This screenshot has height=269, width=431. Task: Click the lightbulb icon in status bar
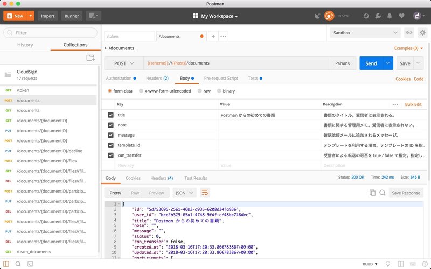(x=388, y=264)
